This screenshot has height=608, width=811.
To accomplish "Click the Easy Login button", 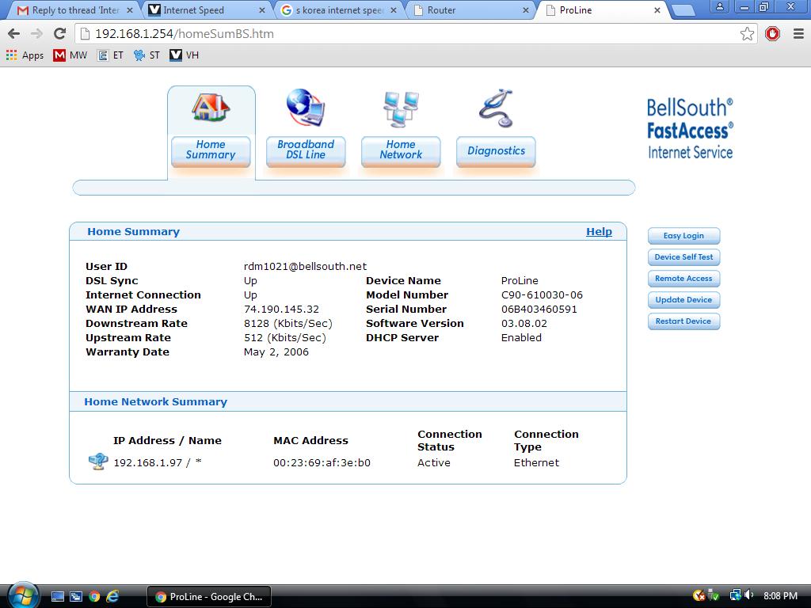I will tap(683, 236).
